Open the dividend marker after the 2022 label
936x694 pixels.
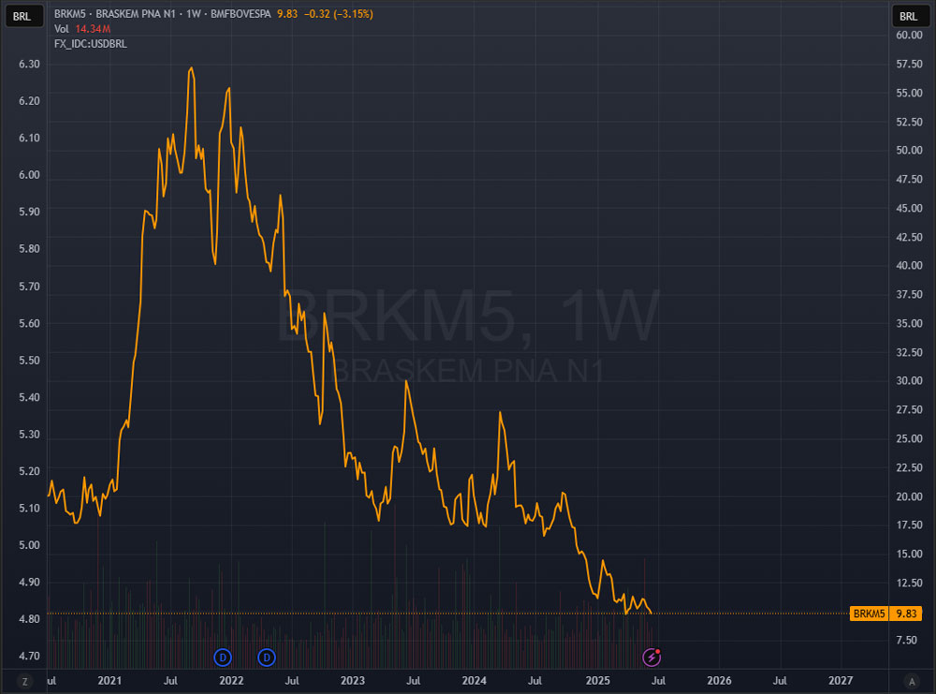click(x=267, y=656)
